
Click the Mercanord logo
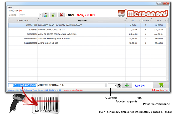143,13
